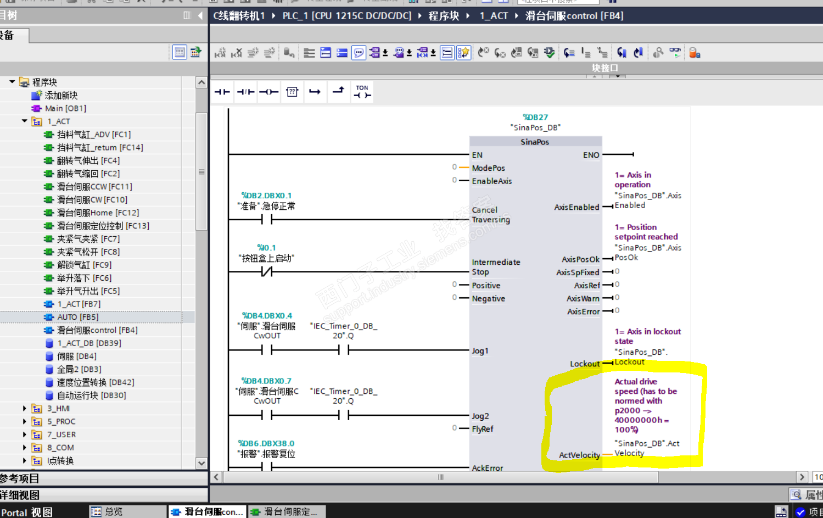This screenshot has height=518, width=823.
Task: Select 滑台伺服CCW [FC11] block
Action: (94, 186)
